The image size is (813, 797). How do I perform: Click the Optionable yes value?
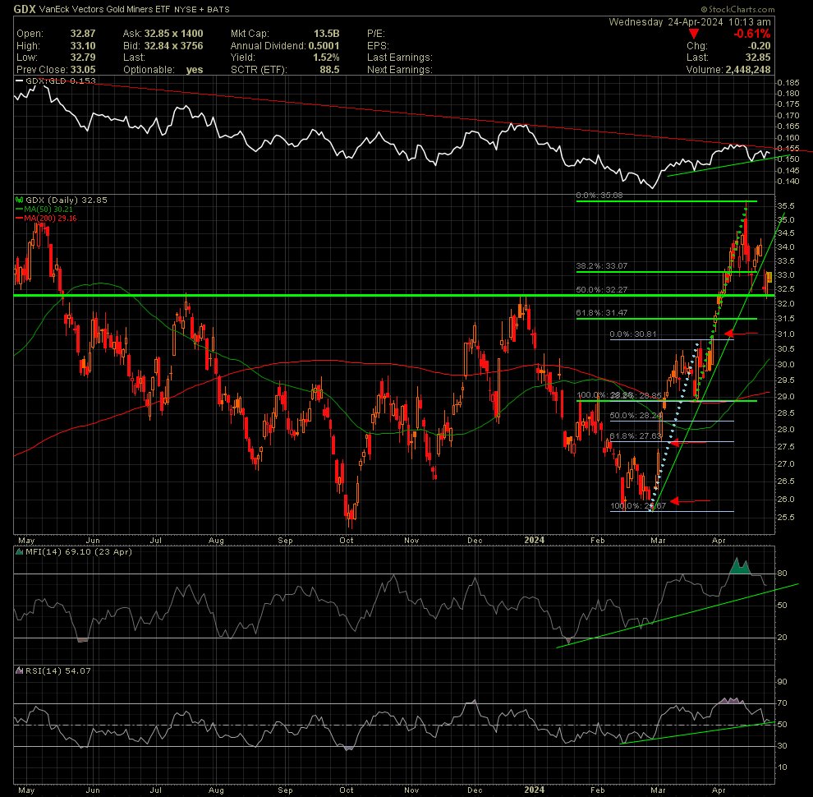pos(195,70)
